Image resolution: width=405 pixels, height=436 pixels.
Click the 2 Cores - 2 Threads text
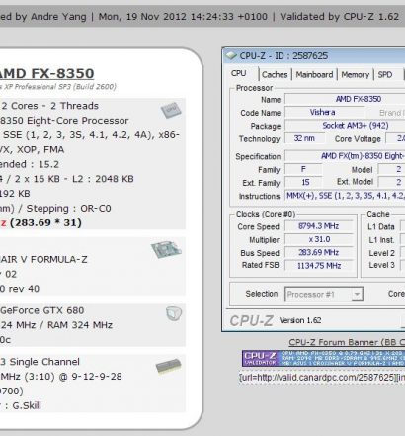coord(50,106)
